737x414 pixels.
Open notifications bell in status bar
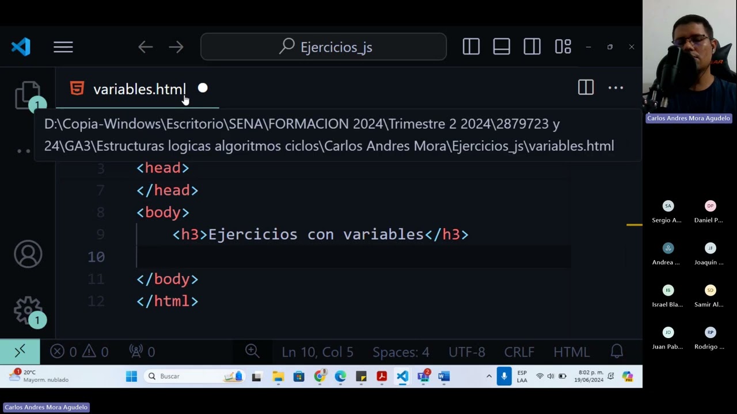617,351
